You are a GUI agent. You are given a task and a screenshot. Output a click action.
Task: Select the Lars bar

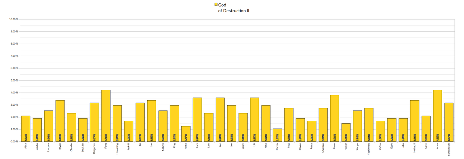197,120
